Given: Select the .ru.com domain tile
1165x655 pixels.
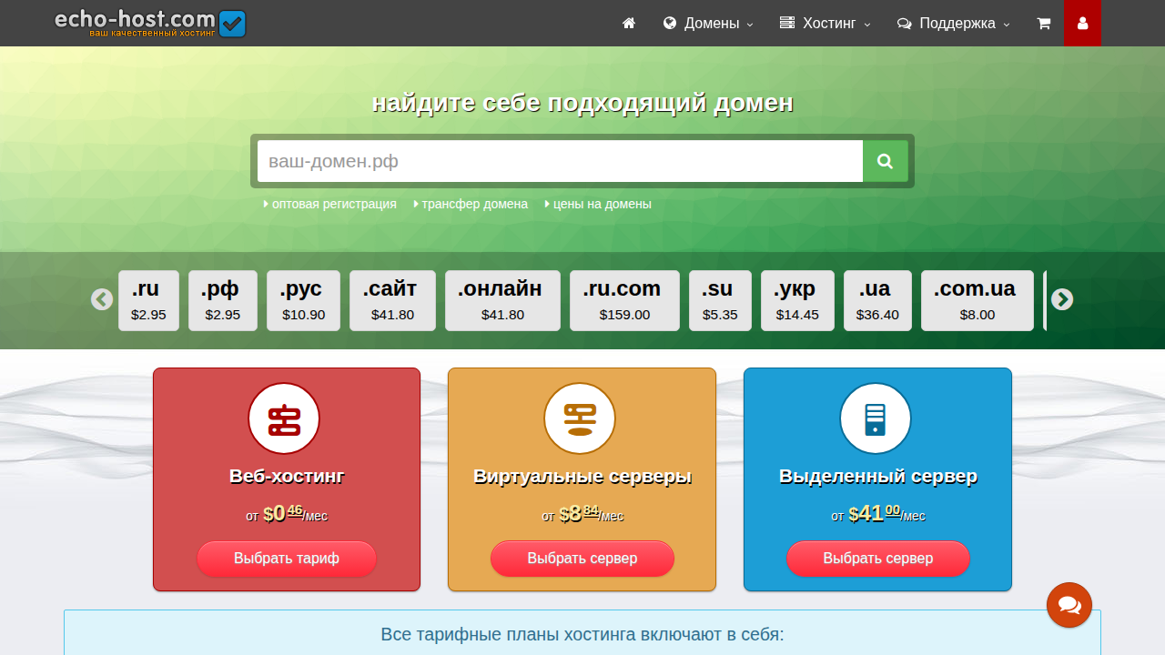Looking at the screenshot, I should [624, 300].
